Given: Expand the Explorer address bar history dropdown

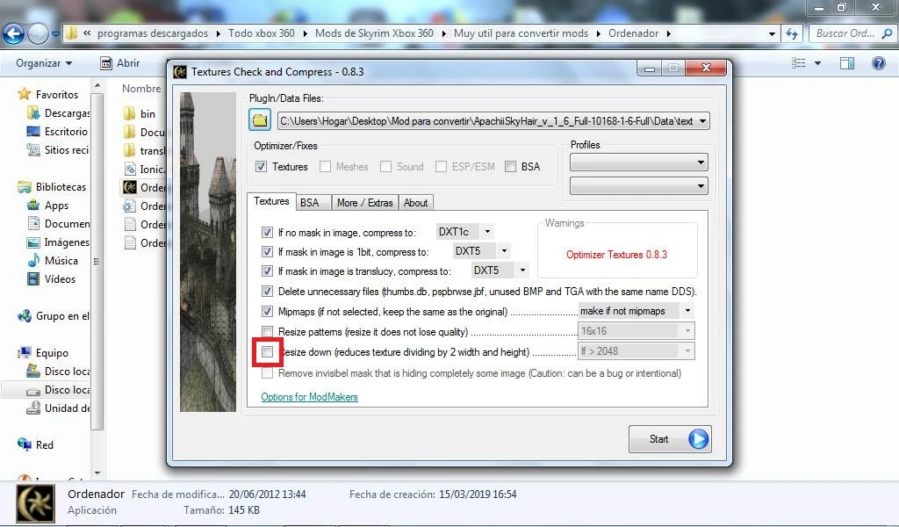Looking at the screenshot, I should 772,34.
